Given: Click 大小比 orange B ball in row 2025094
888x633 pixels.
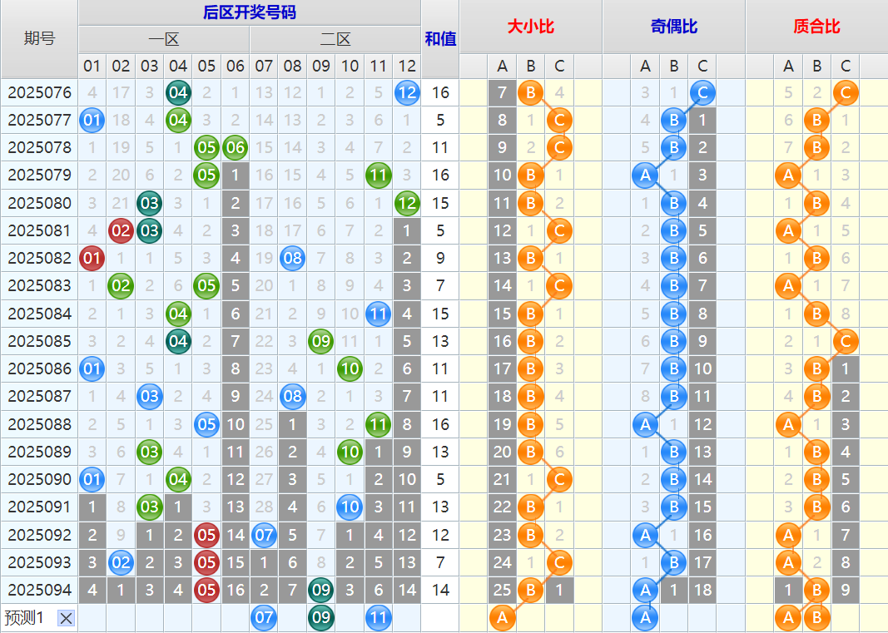Looking at the screenshot, I should 531,590.
